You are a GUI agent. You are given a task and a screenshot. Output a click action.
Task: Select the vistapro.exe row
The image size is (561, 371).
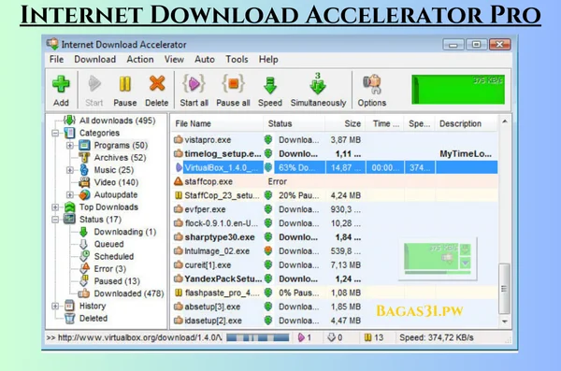[335, 140]
